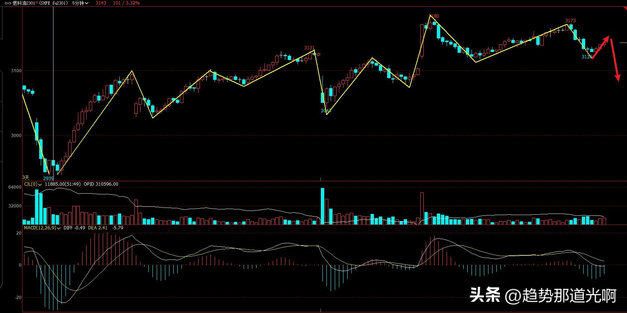Image resolution: width=627 pixels, height=313 pixels.
Task: Click the 燃料油2301 contract name
Action: pyautogui.click(x=24, y=3)
